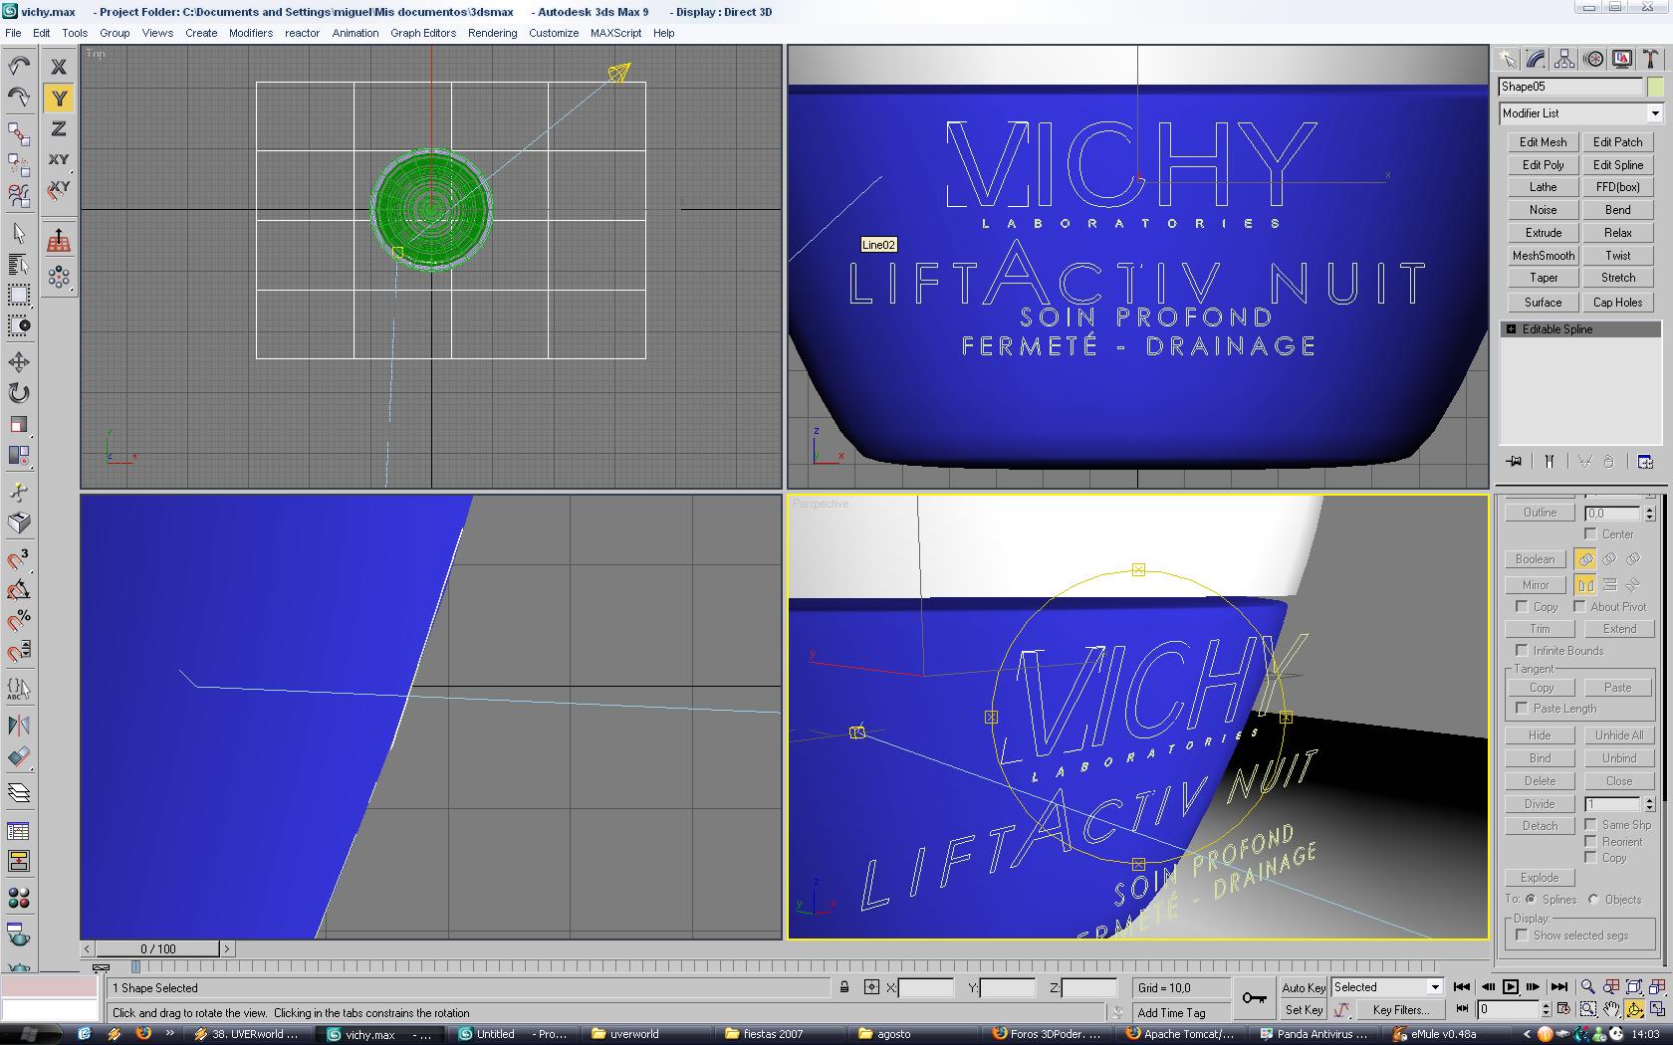Expand the Editable Spline stack entry

click(x=1511, y=329)
